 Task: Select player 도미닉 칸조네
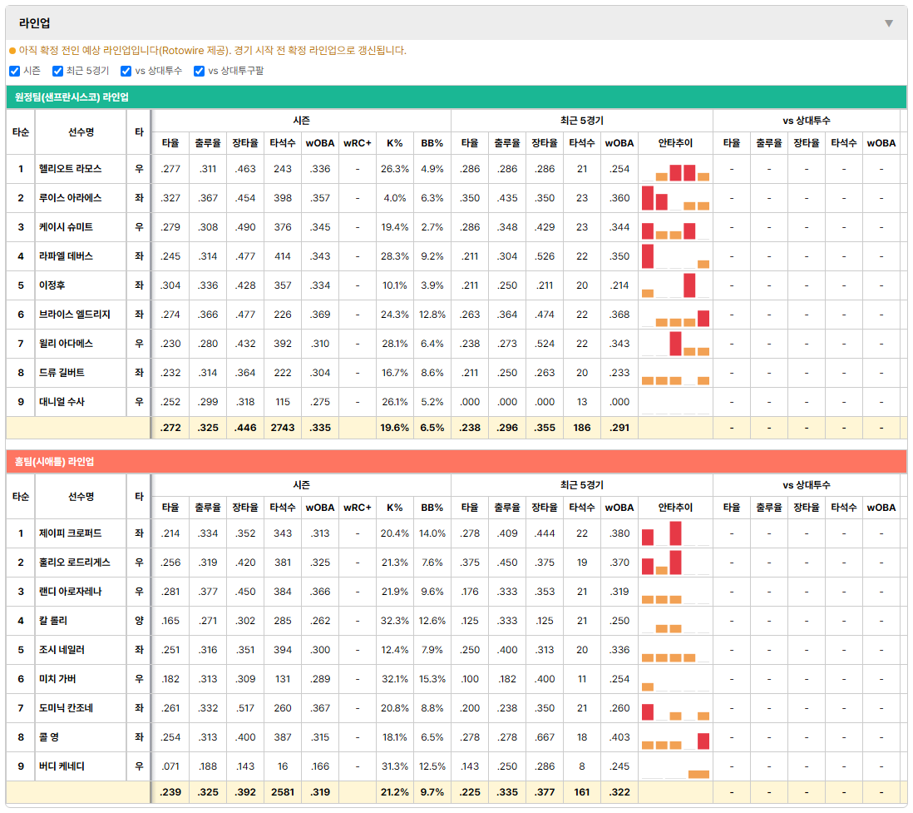(x=66, y=708)
